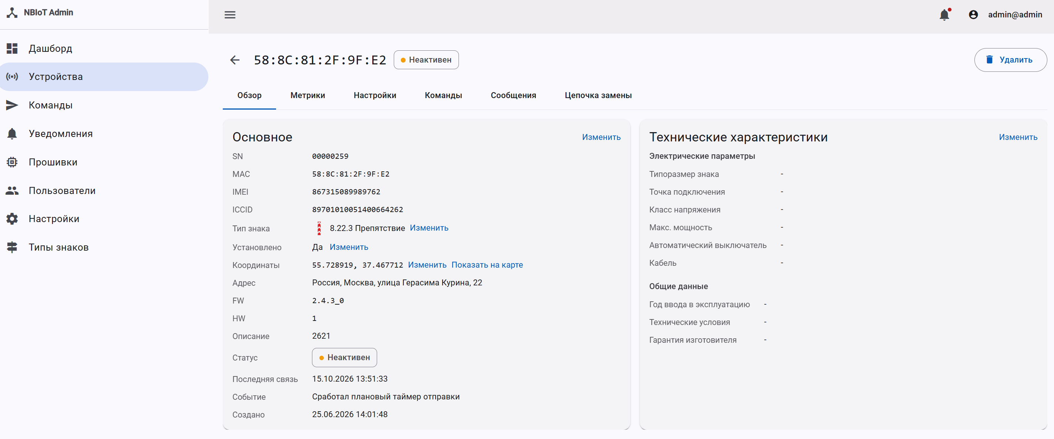
Task: Click the ICCID value 8970101005140064262
Action: [357, 210]
